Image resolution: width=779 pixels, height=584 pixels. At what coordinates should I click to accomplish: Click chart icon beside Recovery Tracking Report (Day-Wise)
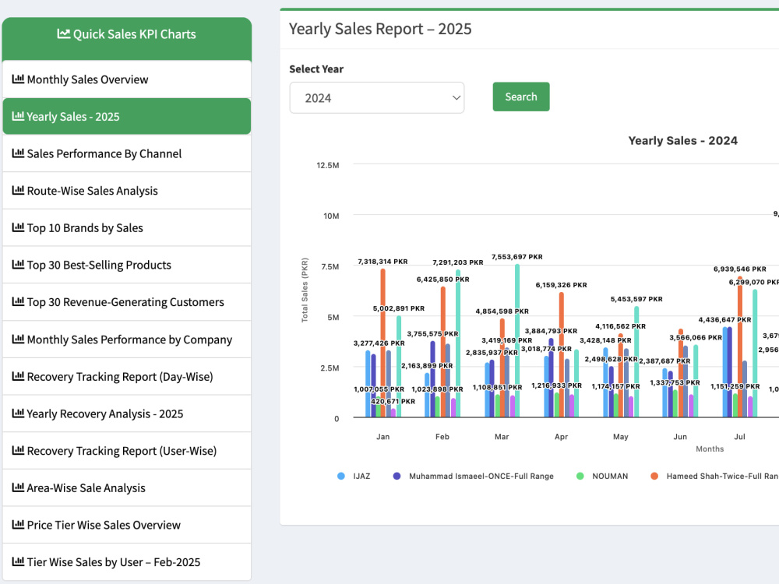click(18, 376)
